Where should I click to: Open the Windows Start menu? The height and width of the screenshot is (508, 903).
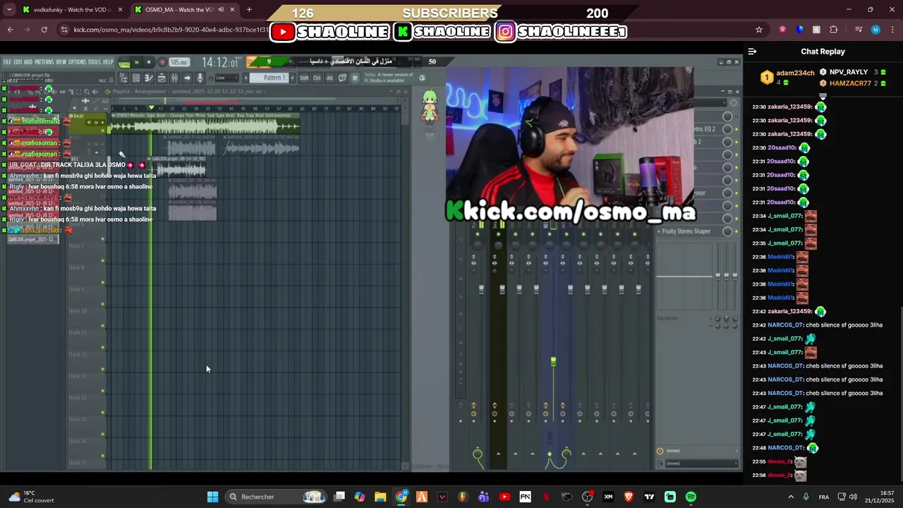tap(212, 497)
